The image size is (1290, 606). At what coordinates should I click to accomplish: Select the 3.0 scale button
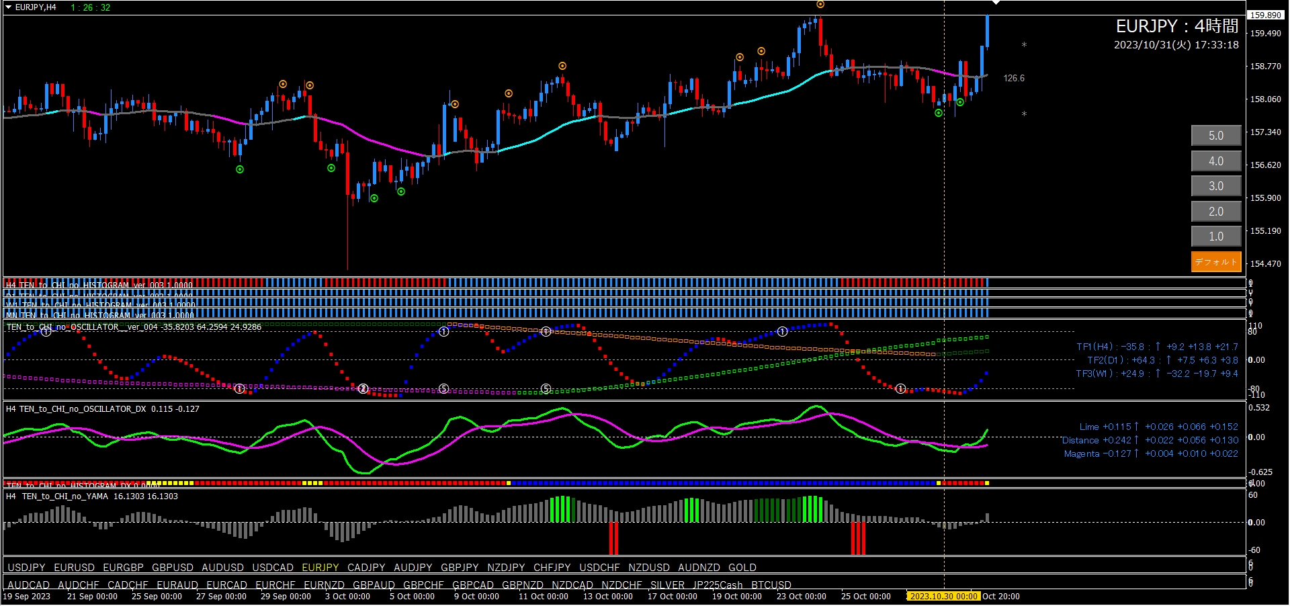(x=1216, y=186)
